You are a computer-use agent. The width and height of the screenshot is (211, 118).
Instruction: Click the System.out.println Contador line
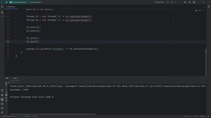[x=62, y=49]
